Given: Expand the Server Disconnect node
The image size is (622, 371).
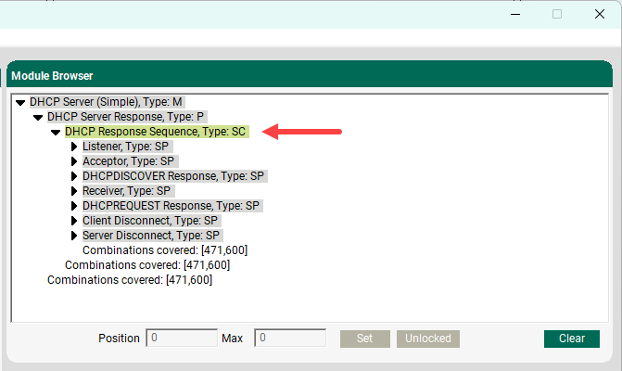Looking at the screenshot, I should click(x=74, y=236).
